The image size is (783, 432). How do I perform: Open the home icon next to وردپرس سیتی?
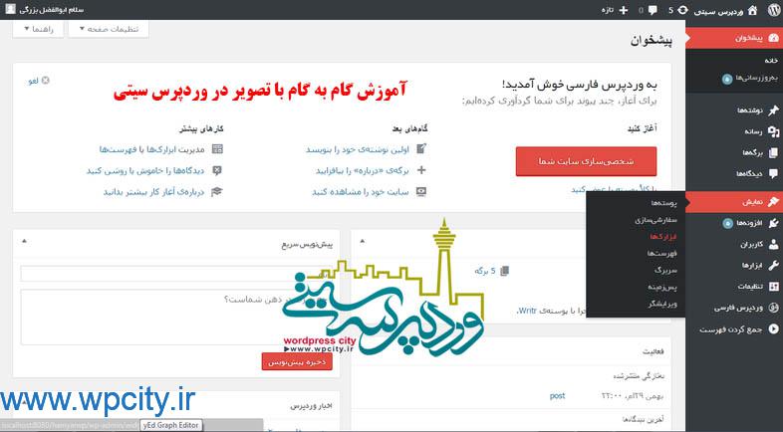(752, 10)
